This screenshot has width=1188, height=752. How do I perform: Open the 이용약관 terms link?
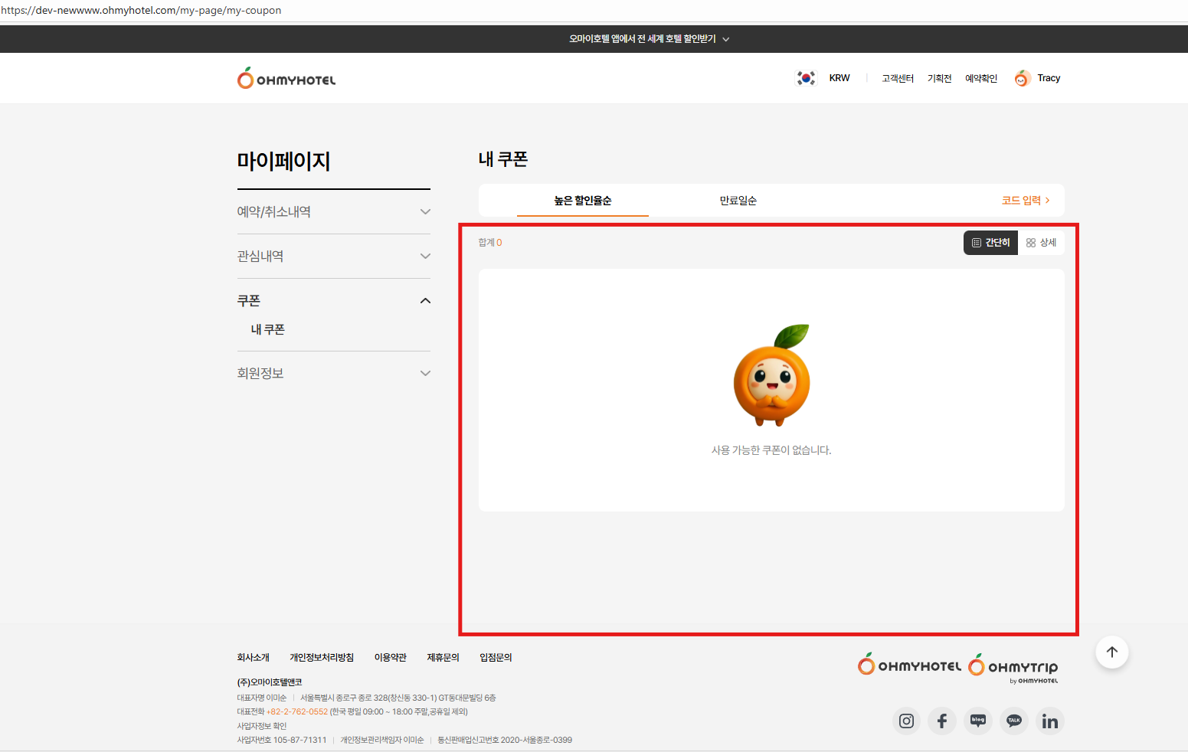(x=391, y=658)
